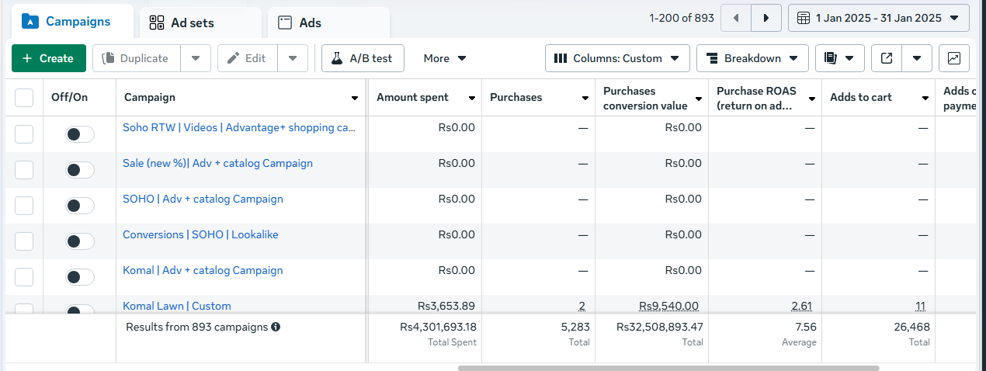The height and width of the screenshot is (371, 986).
Task: Click the Duplicate button
Action: click(137, 58)
